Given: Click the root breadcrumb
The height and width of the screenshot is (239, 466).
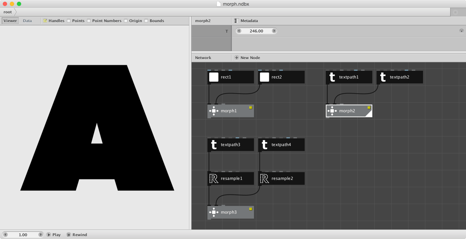Looking at the screenshot, I should point(8,12).
